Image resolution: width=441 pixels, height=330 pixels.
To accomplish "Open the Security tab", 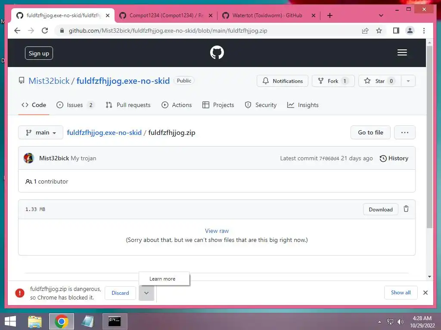I will pos(261,105).
